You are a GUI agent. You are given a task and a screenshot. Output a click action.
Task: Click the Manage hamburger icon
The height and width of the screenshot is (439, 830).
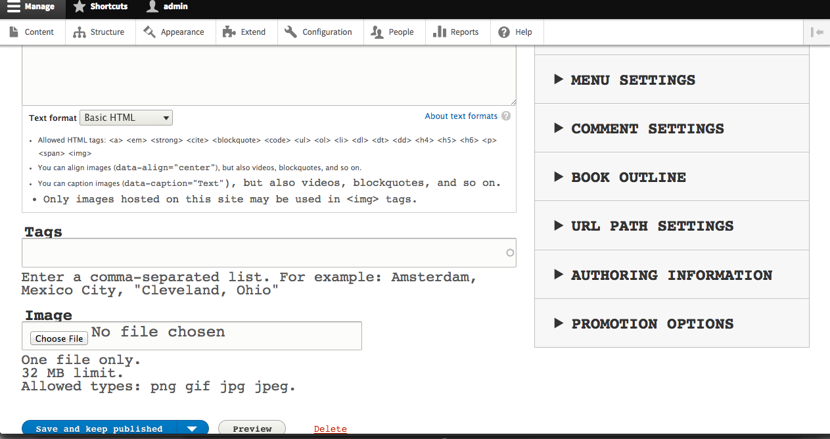[14, 7]
